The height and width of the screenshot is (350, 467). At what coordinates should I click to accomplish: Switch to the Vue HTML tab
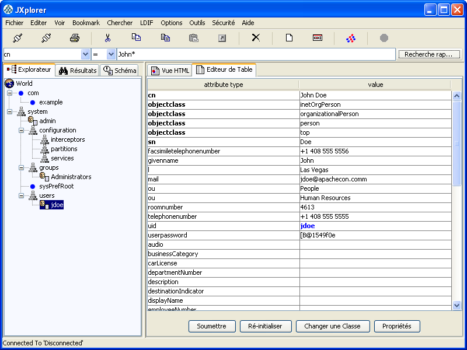tap(170, 71)
